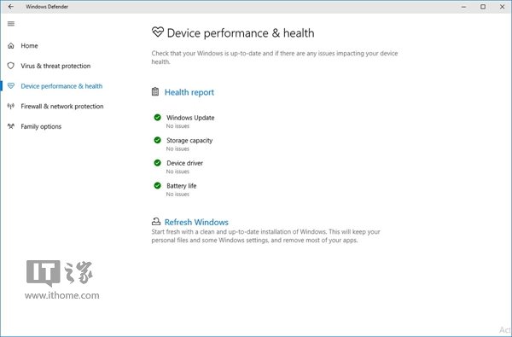This screenshot has width=512, height=337.
Task: Open the hamburger navigation menu
Action: pos(11,24)
